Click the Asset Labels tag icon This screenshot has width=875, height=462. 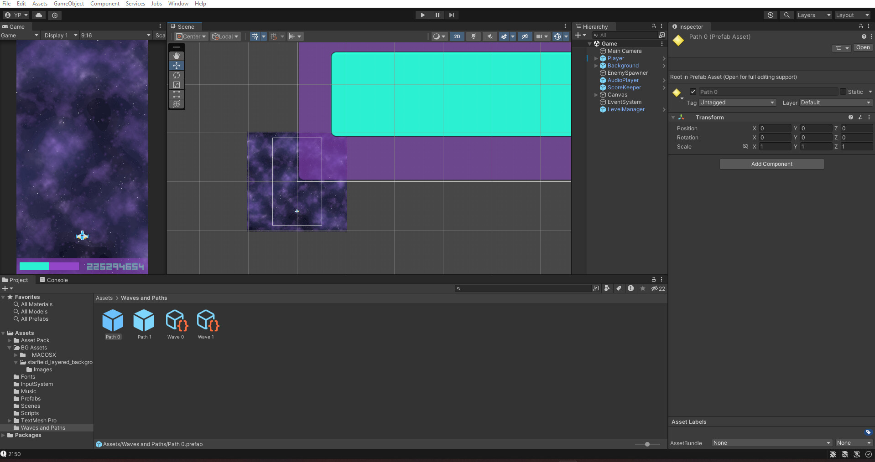pyautogui.click(x=868, y=432)
